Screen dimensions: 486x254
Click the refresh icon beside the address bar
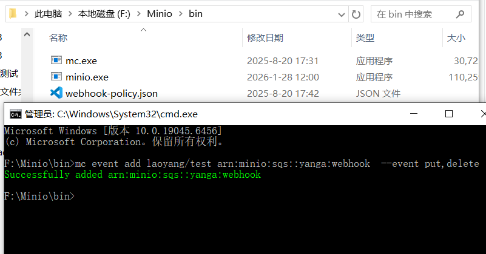pos(356,15)
